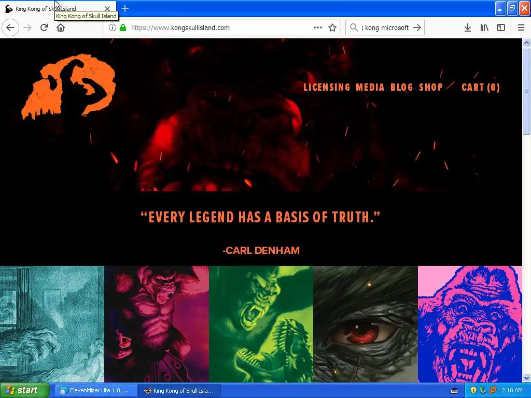Open the Firefox hamburger menu
This screenshot has width=531, height=398.
(521, 28)
